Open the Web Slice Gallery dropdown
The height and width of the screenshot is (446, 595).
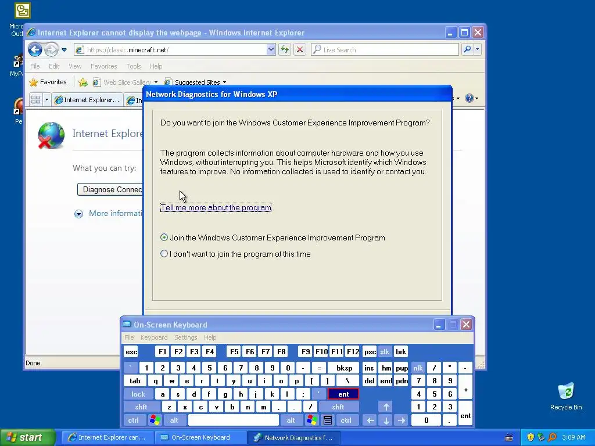[125, 82]
